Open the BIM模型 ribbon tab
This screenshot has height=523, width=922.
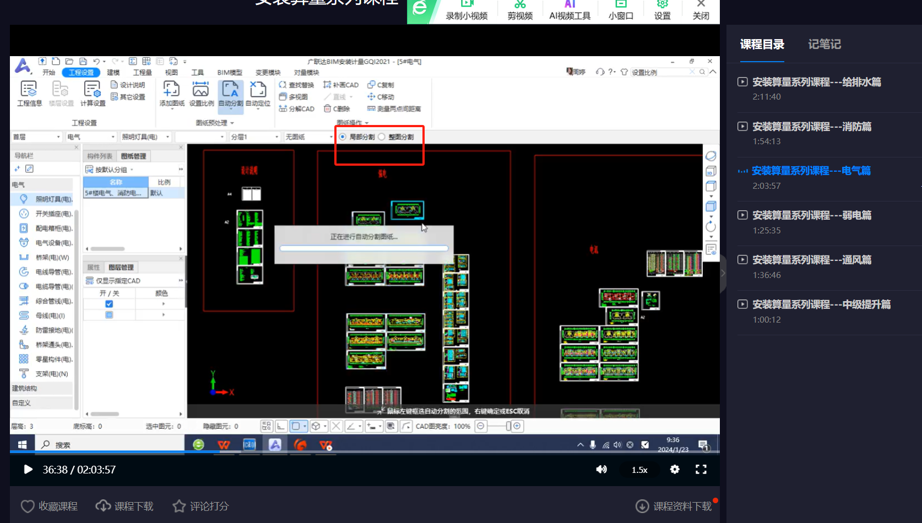pos(230,73)
